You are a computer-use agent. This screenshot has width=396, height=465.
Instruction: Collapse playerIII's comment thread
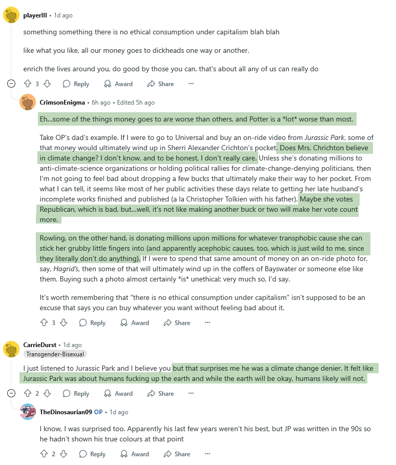point(12,84)
